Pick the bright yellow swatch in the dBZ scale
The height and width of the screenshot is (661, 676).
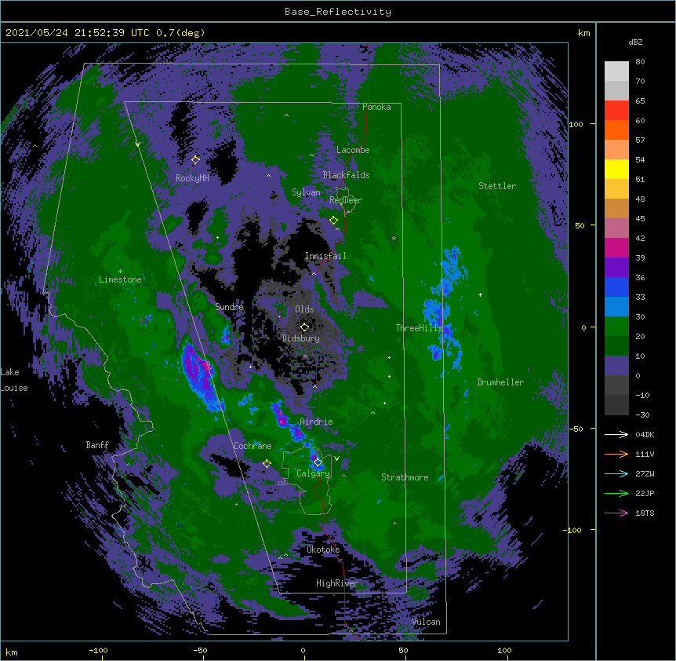pos(616,169)
